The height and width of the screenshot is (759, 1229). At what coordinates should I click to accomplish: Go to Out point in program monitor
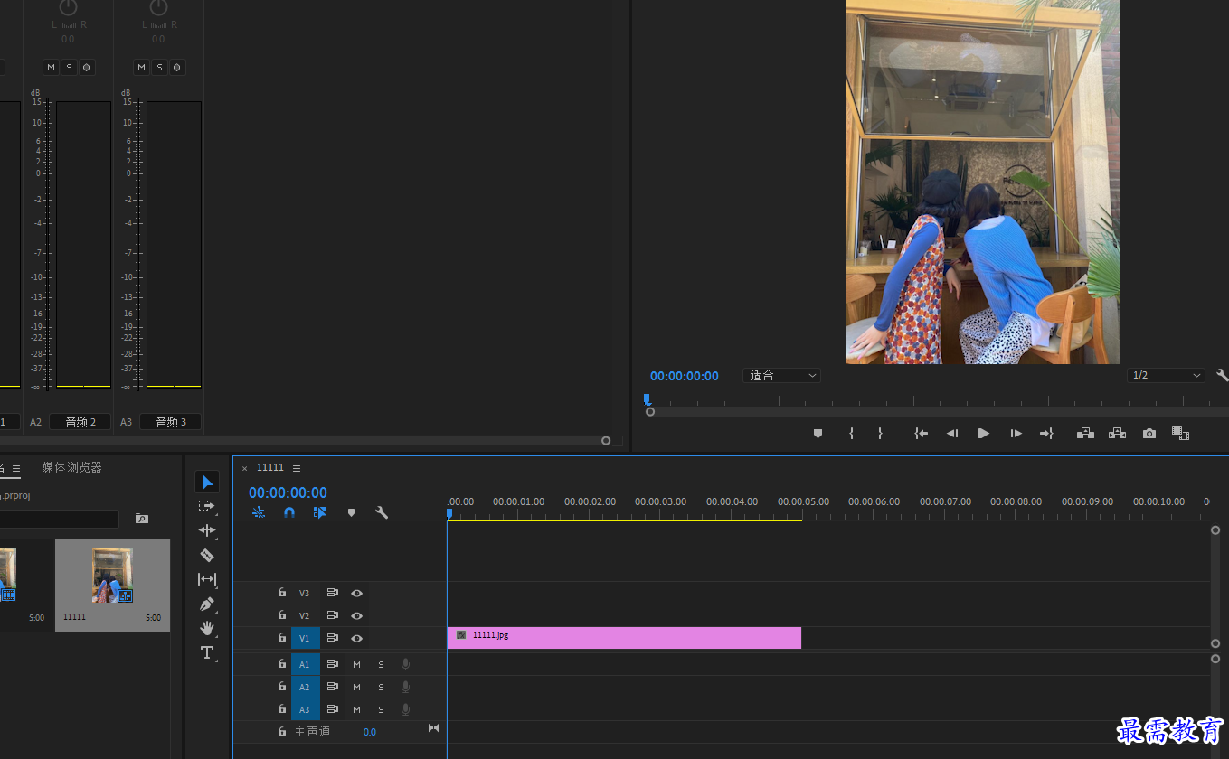click(1046, 434)
